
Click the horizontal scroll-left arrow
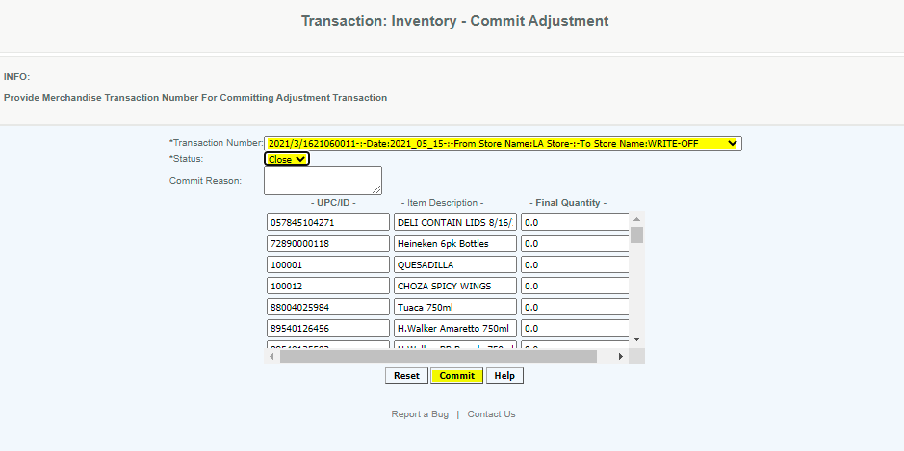pyautogui.click(x=272, y=356)
